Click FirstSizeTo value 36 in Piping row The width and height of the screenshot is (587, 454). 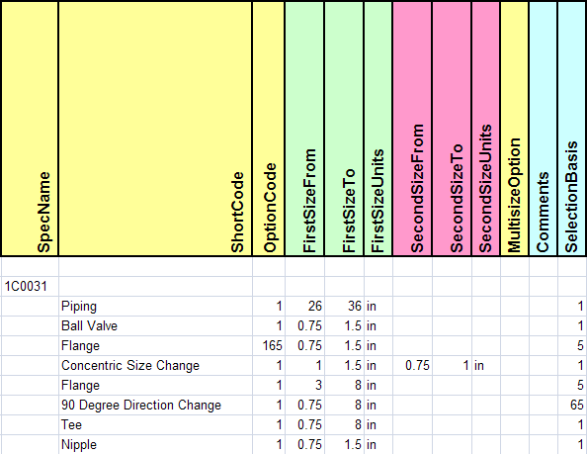tap(344, 307)
